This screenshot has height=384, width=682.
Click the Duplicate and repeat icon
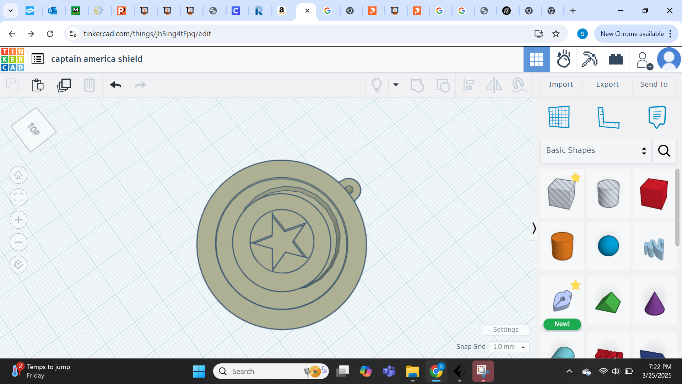click(x=64, y=85)
